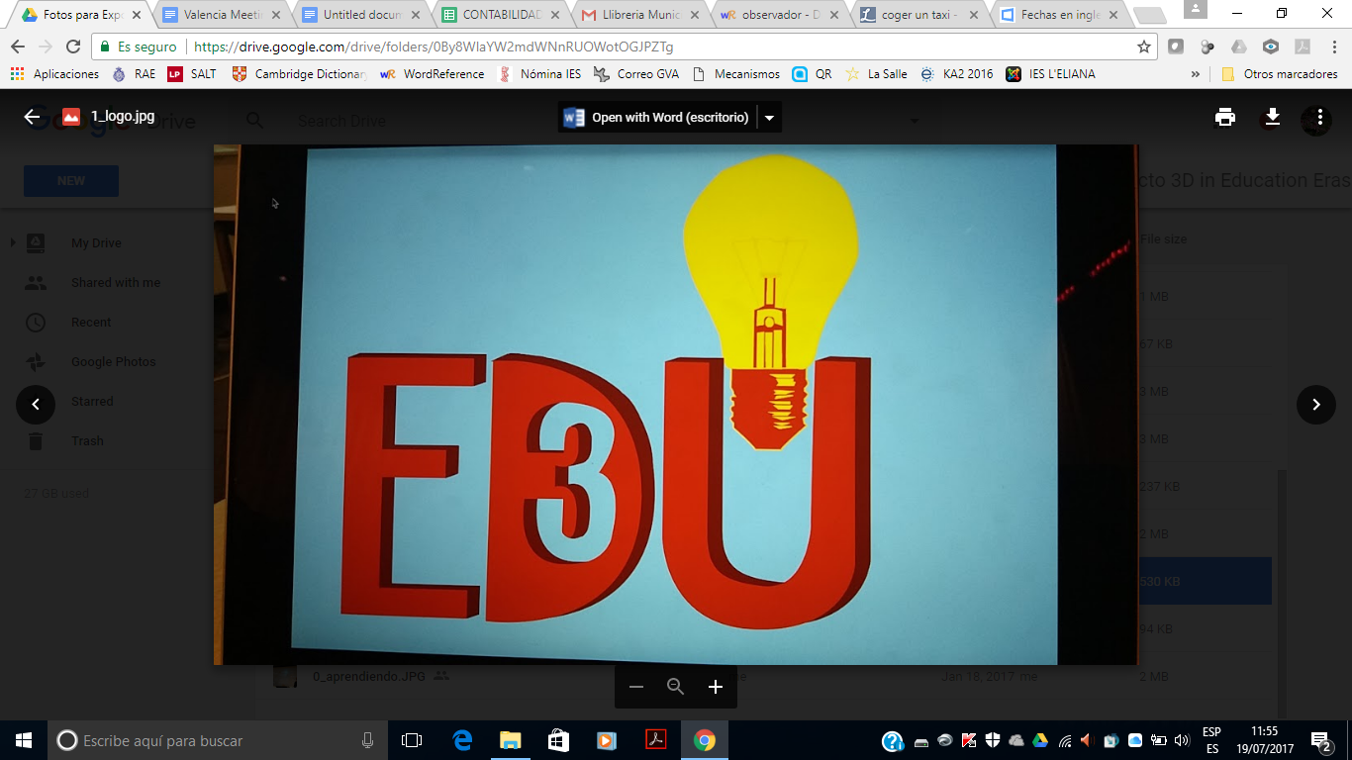Image resolution: width=1352 pixels, height=760 pixels.
Task: Switch to the Fechas en ingles tab
Action: click(x=1061, y=15)
